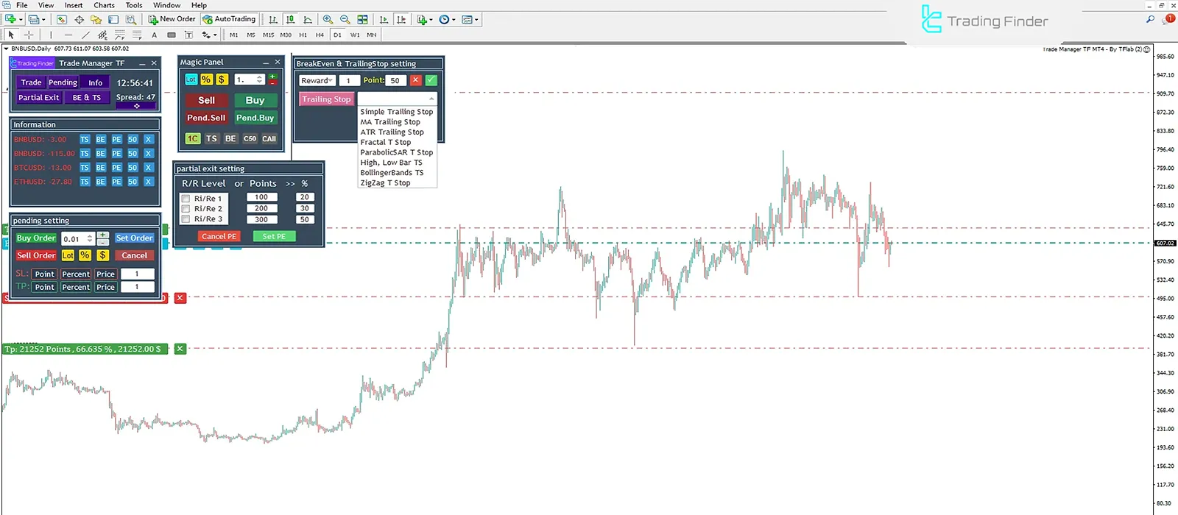Open the Data Window target icon
Viewport: 1178px width, 515px height.
tap(79, 20)
